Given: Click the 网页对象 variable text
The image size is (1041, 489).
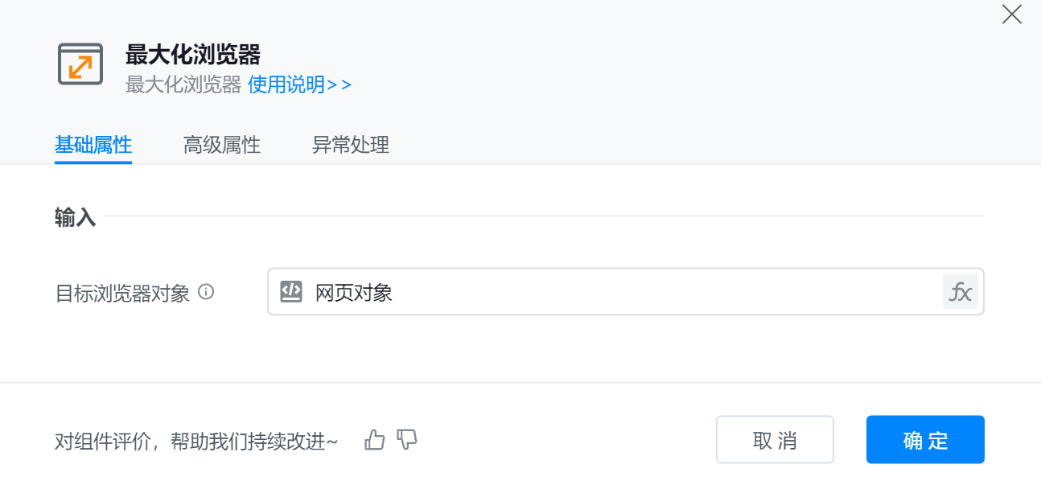Looking at the screenshot, I should pyautogui.click(x=354, y=292).
